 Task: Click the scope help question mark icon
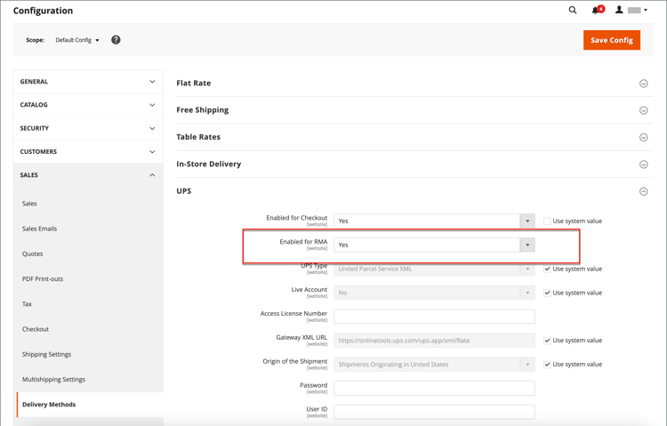coord(116,40)
